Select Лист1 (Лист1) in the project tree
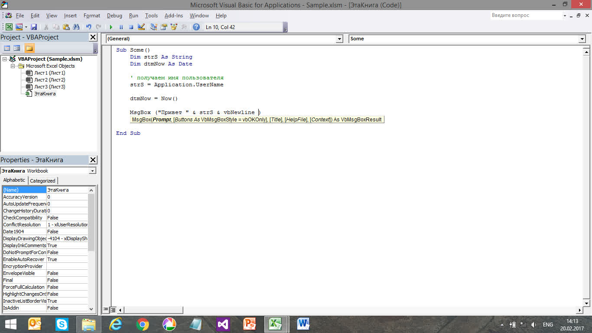The height and width of the screenshot is (333, 592). click(x=49, y=73)
